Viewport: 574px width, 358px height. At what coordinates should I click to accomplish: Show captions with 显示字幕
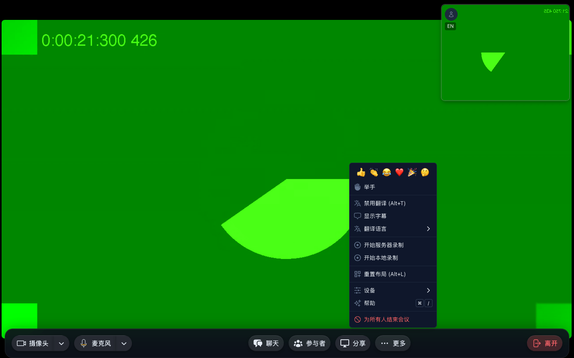click(393, 216)
